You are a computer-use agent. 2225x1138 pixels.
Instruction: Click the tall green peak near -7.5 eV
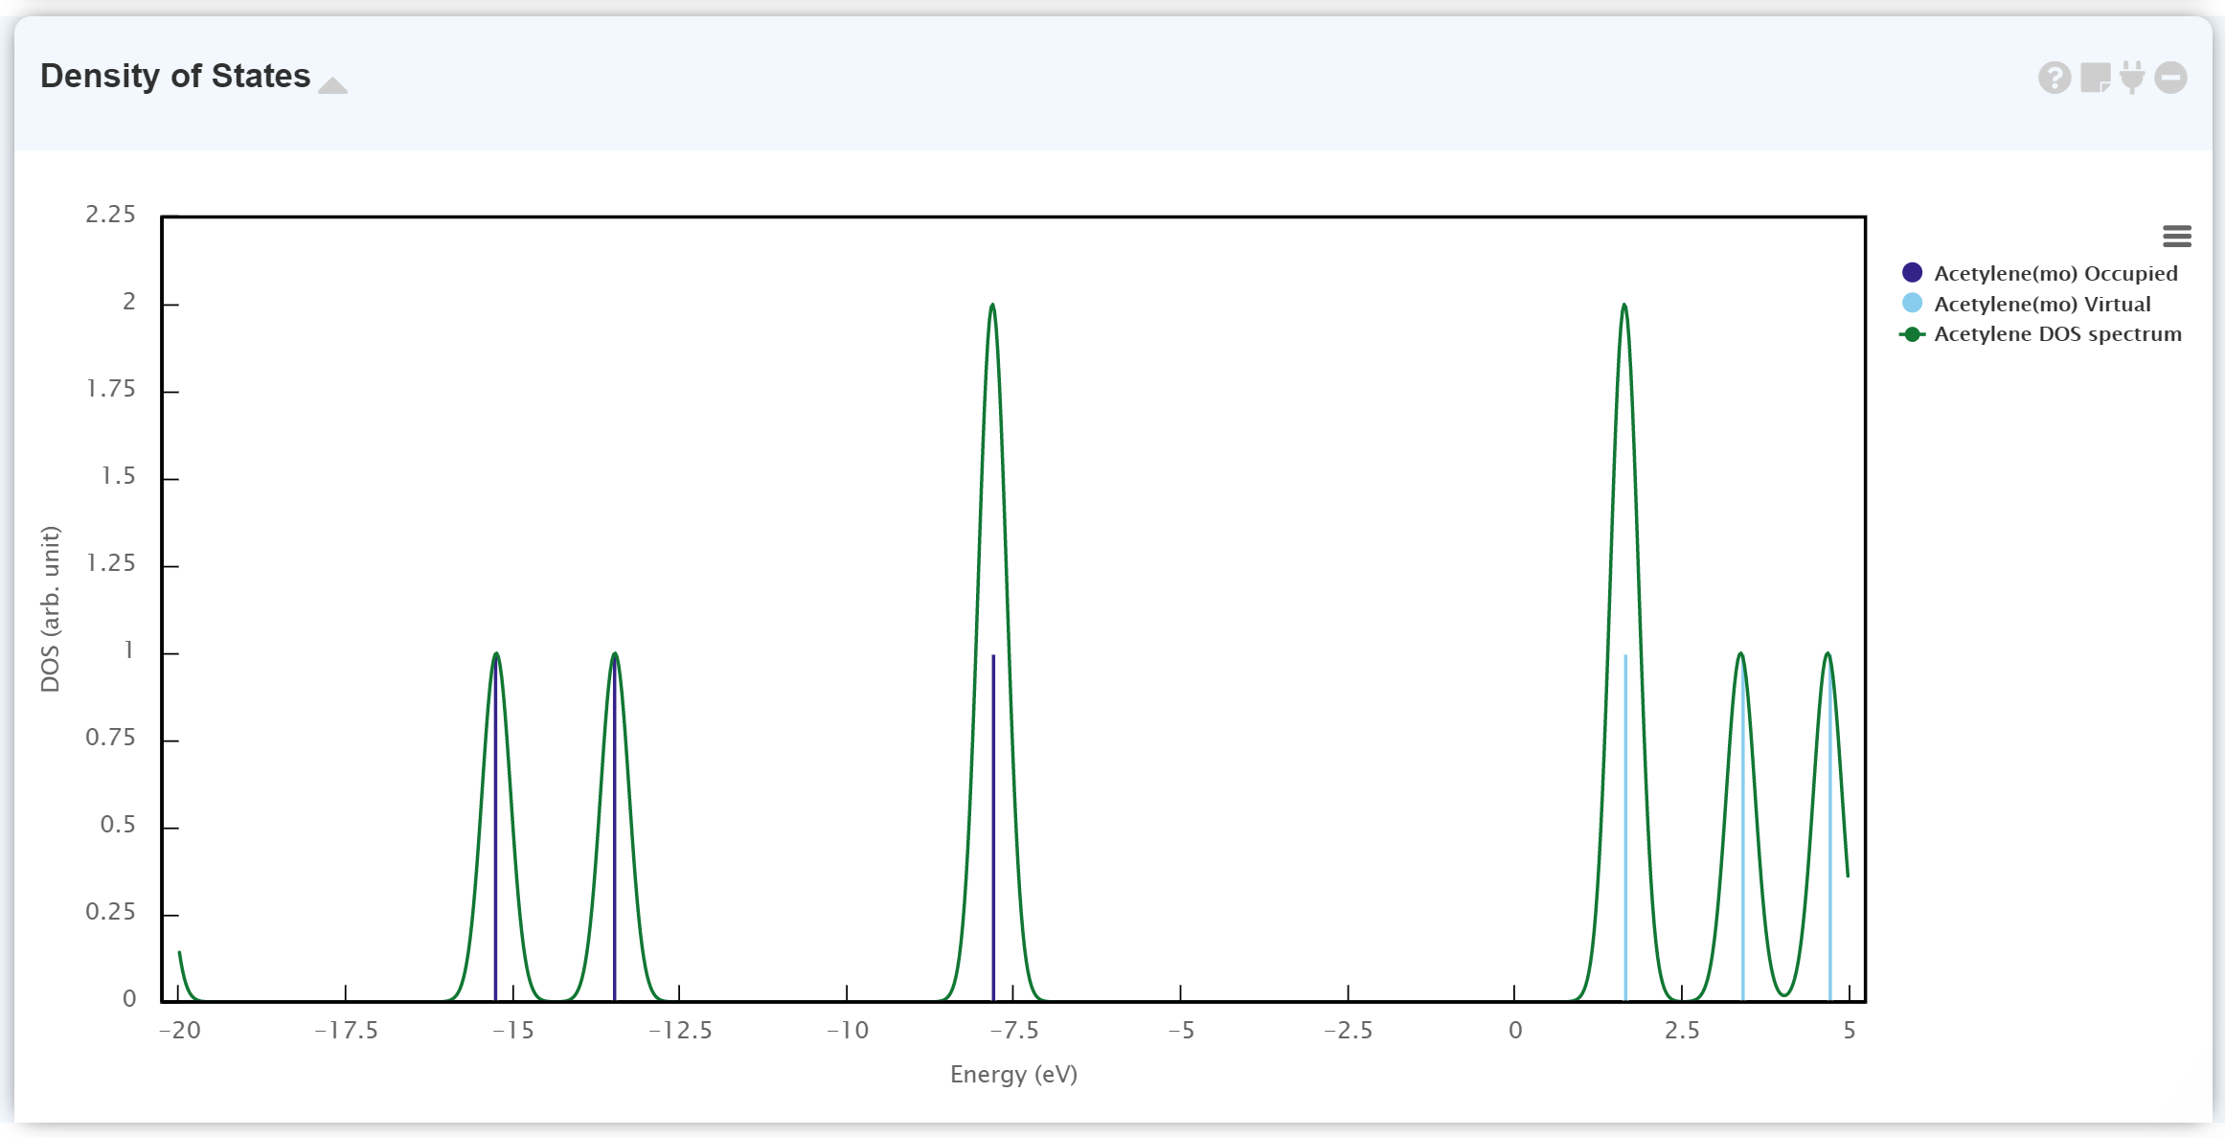(x=992, y=307)
